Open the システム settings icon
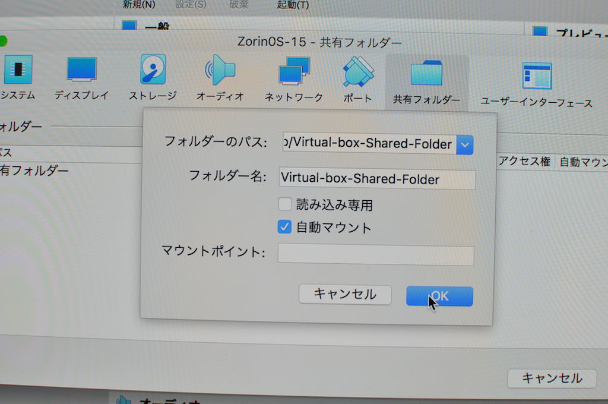Screen dimensions: 608x404 pyautogui.click(x=17, y=78)
